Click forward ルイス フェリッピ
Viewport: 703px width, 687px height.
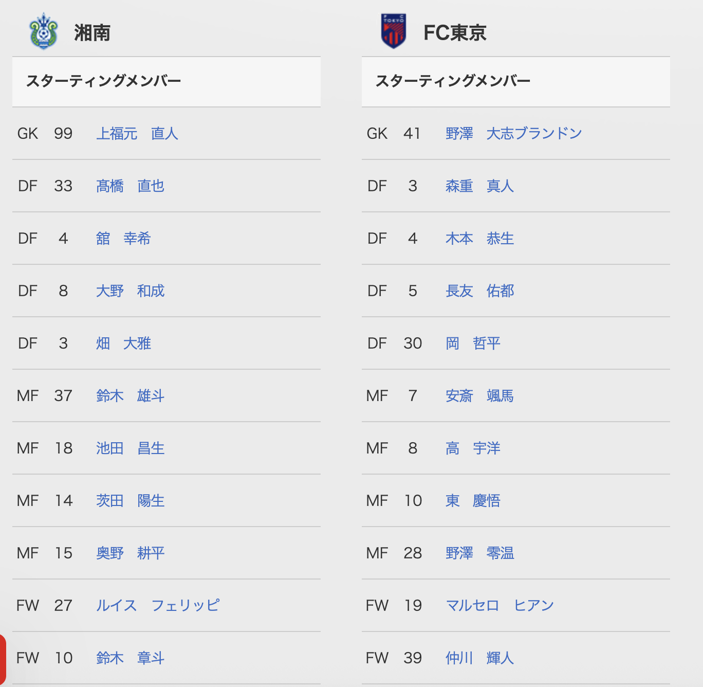click(158, 606)
